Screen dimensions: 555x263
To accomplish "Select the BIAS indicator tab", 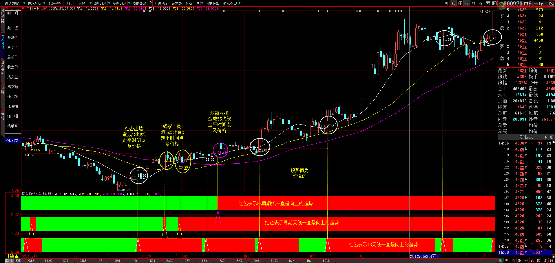I will click(x=48, y=261).
